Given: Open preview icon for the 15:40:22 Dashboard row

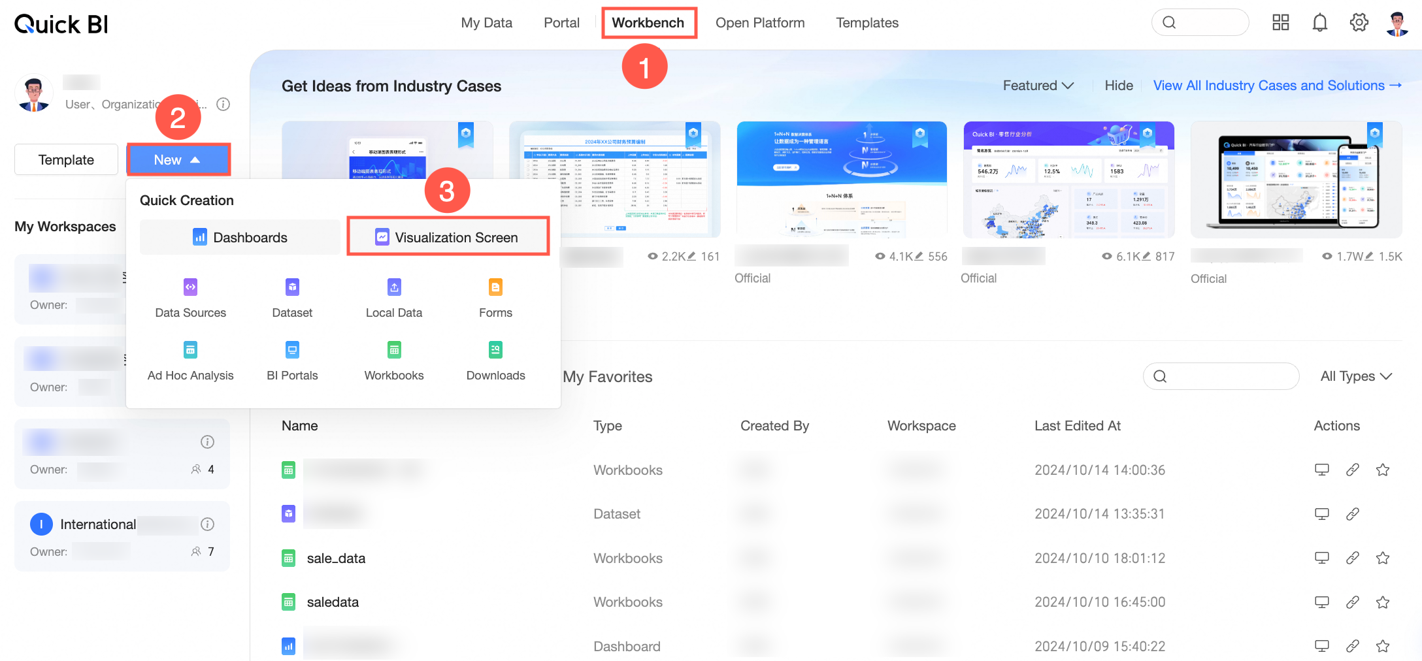Looking at the screenshot, I should (x=1321, y=646).
